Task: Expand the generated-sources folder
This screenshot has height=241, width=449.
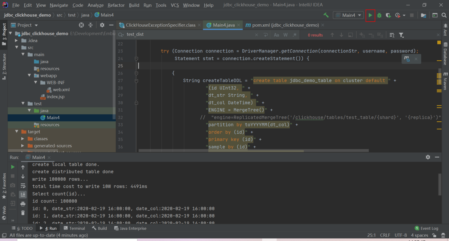Action: click(23, 146)
